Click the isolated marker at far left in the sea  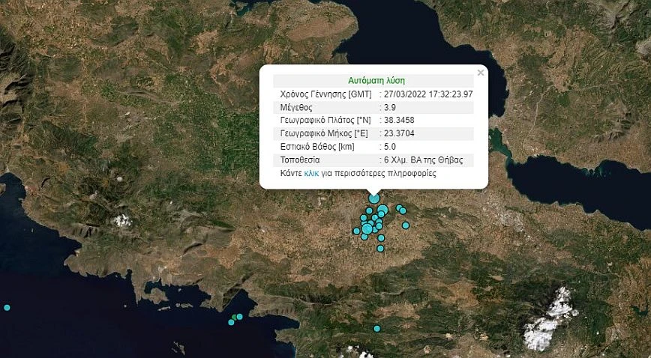point(7,307)
